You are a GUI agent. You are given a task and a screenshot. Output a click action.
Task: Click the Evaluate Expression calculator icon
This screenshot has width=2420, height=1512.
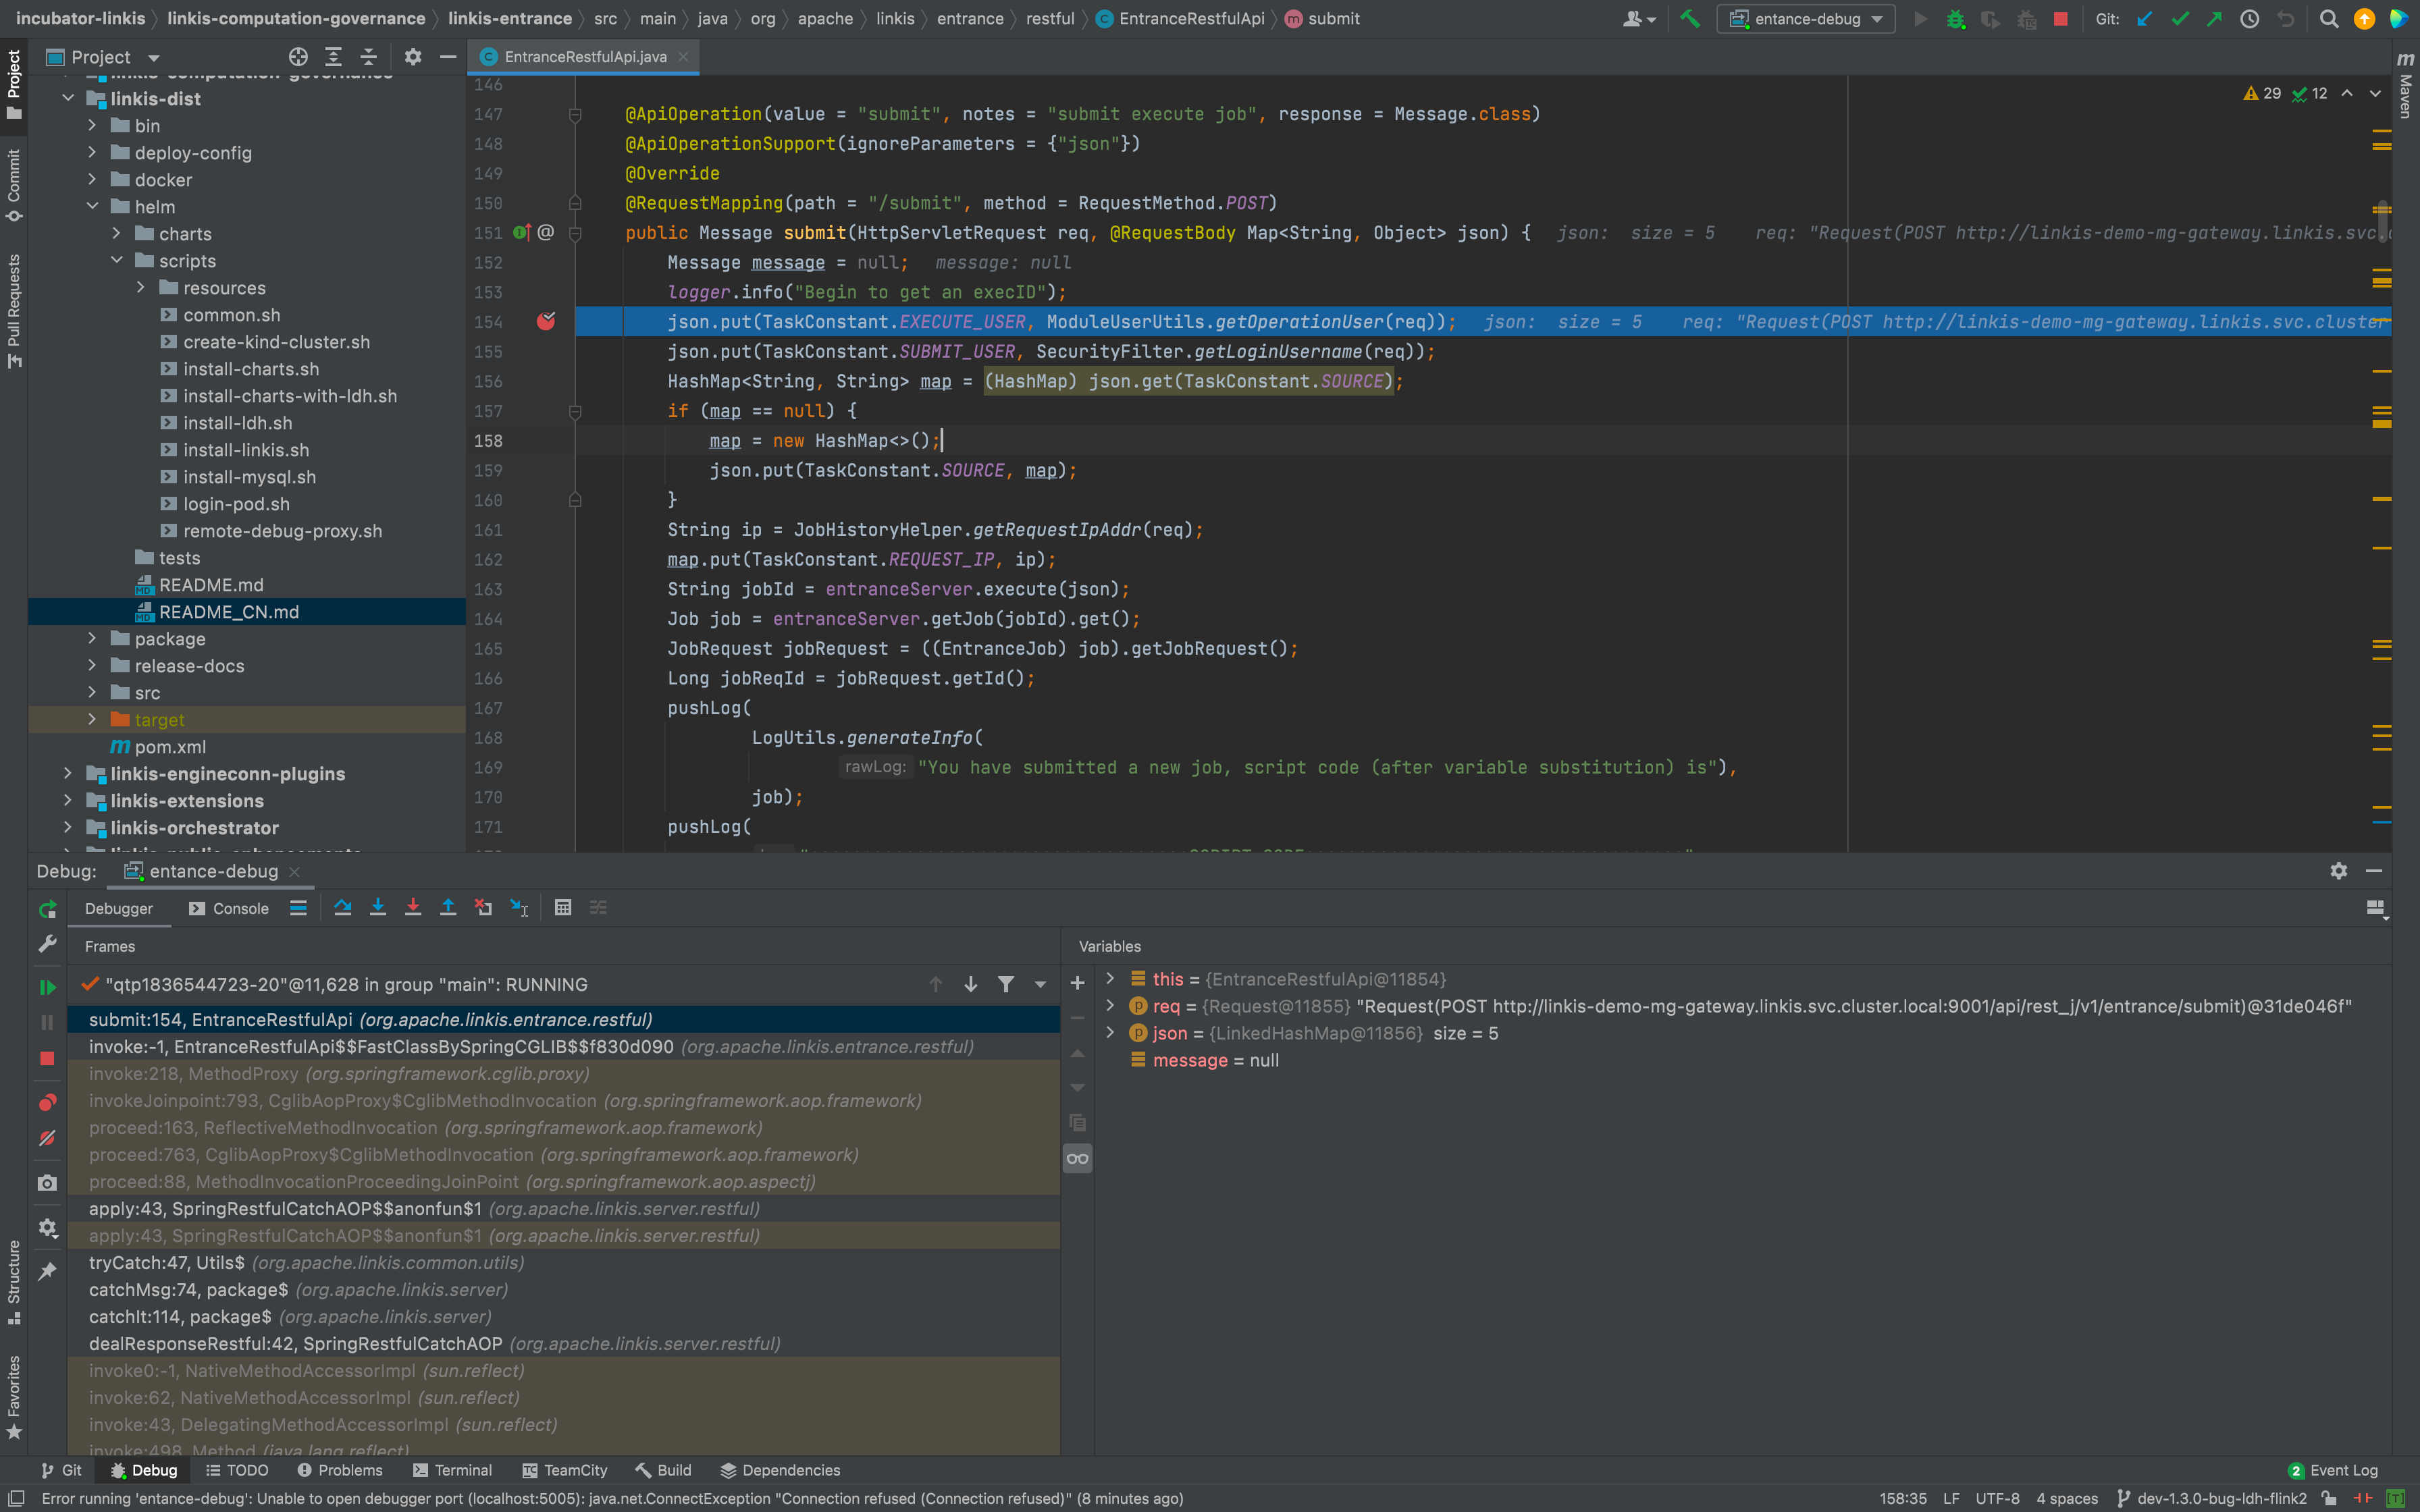[563, 908]
